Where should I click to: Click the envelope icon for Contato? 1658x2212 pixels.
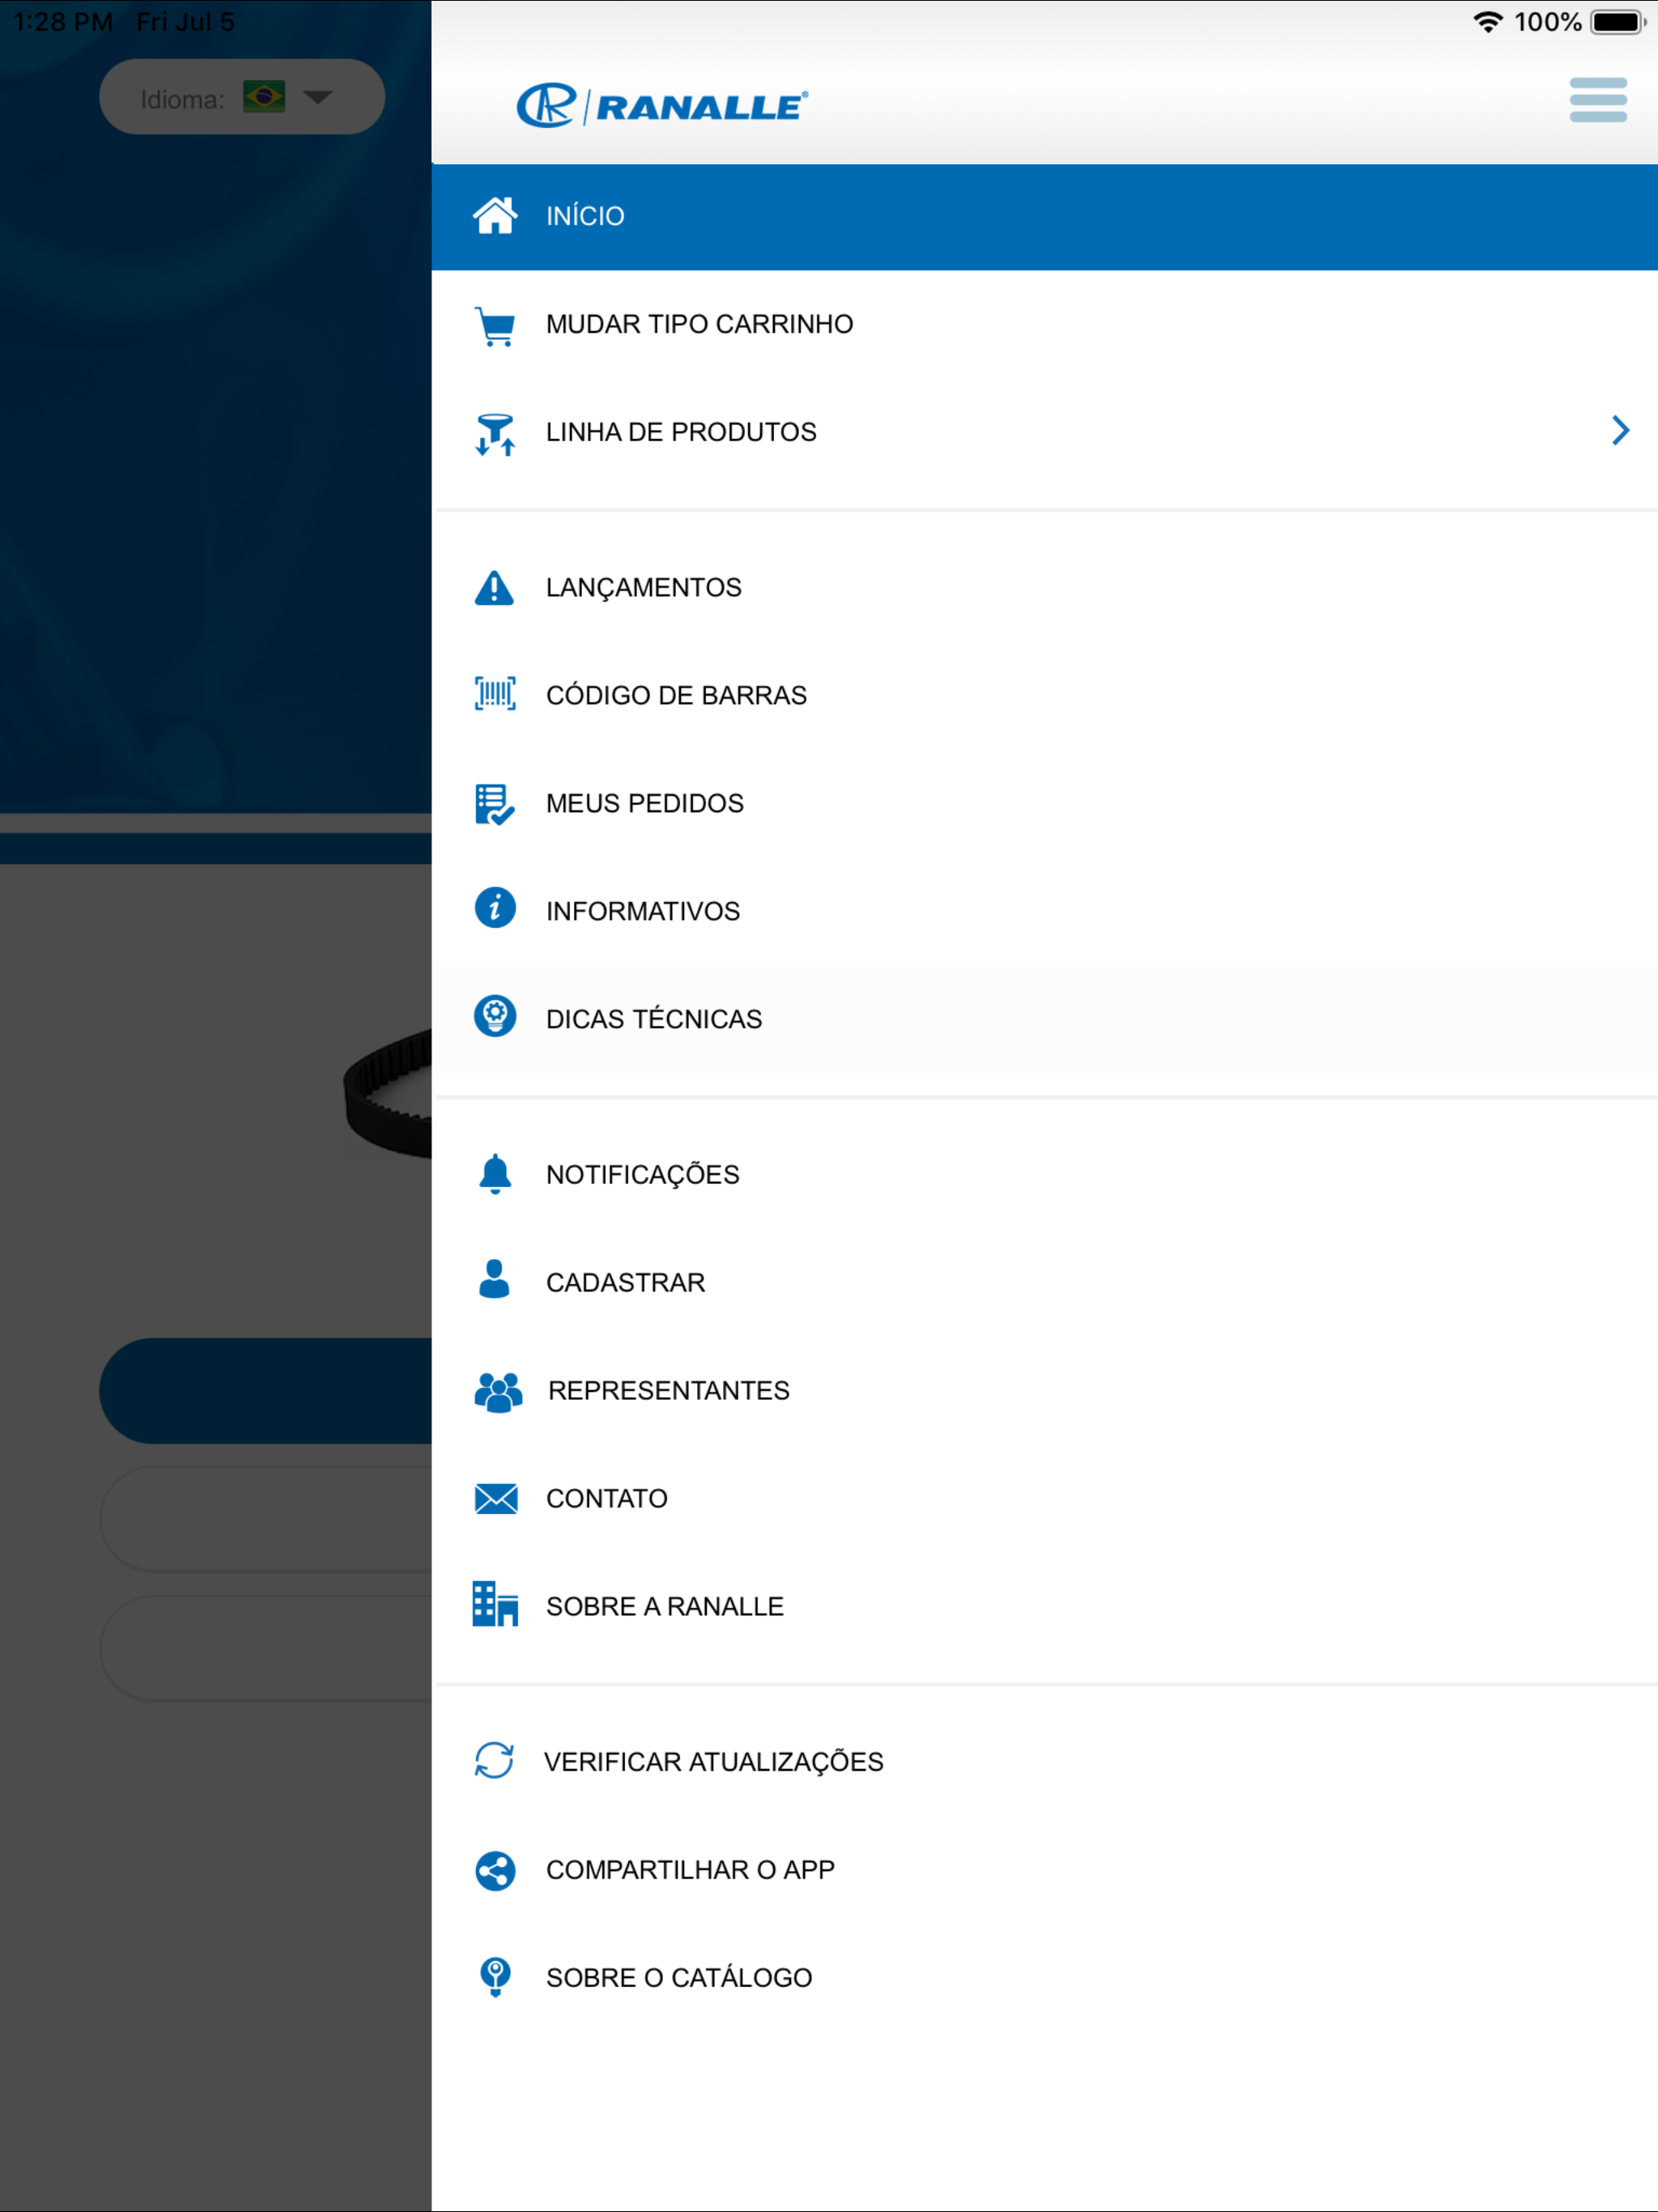[496, 1498]
